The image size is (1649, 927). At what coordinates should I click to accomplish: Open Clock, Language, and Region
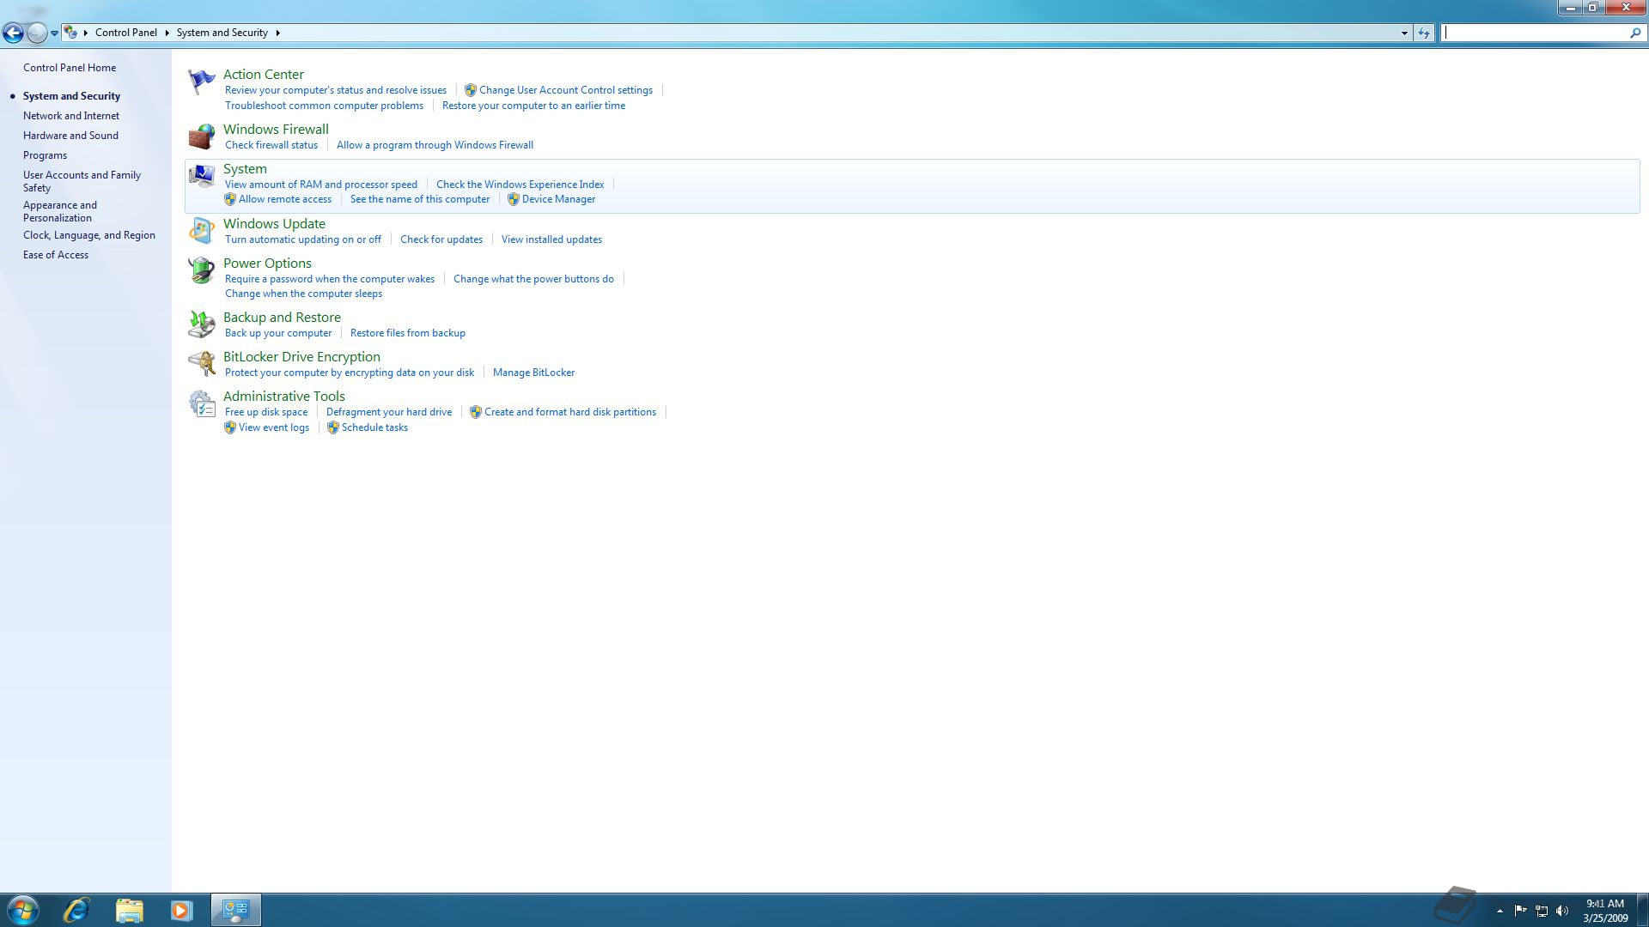point(89,235)
